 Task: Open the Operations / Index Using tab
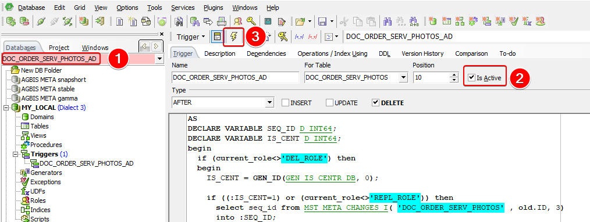pyautogui.click(x=332, y=53)
